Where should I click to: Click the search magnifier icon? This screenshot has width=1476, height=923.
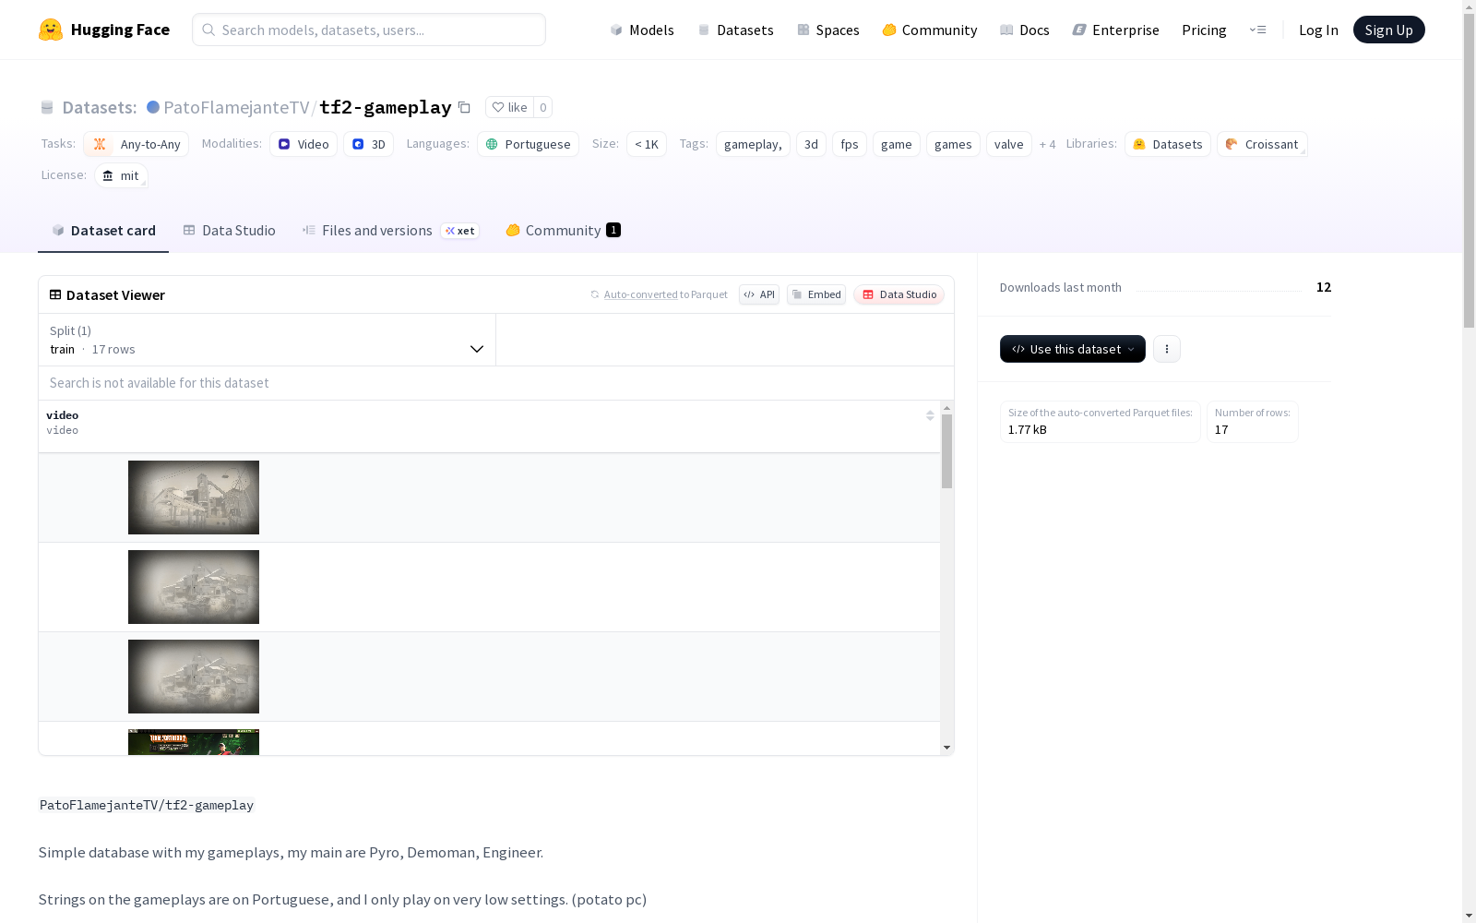[208, 30]
